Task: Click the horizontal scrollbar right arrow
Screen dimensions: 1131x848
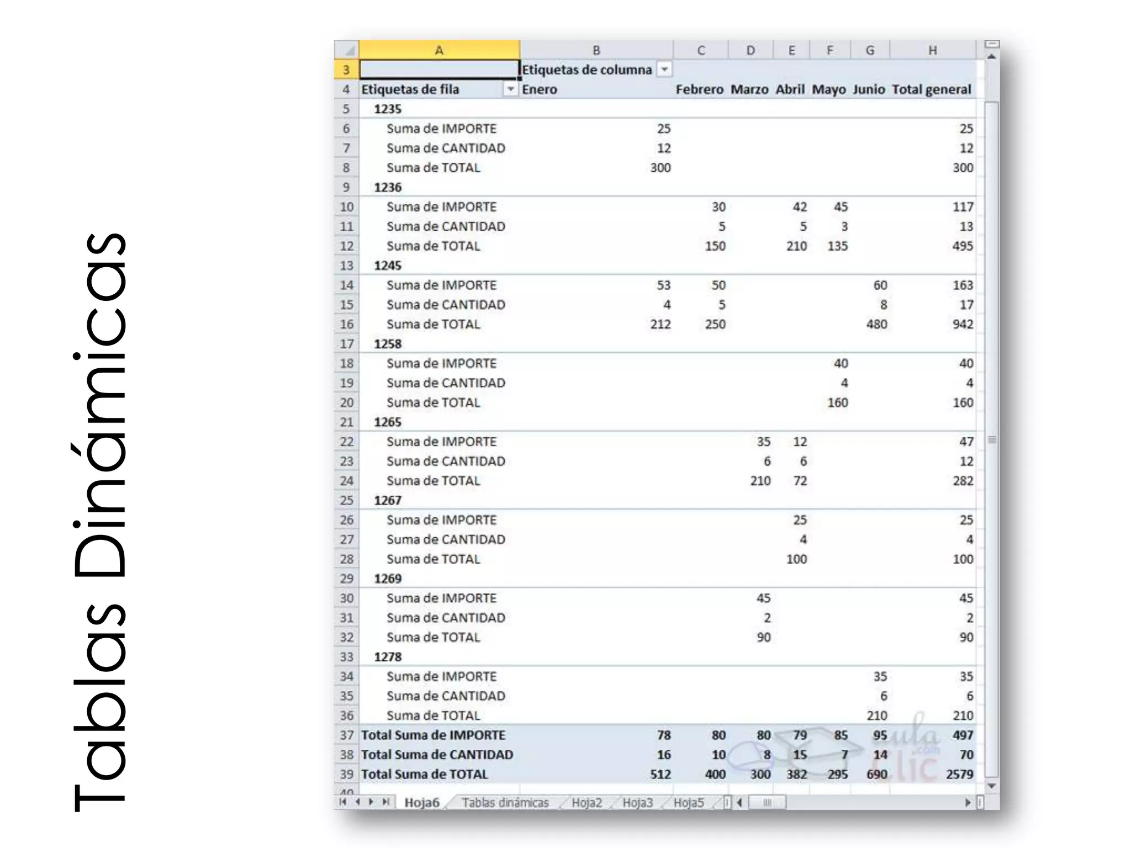Action: (968, 803)
